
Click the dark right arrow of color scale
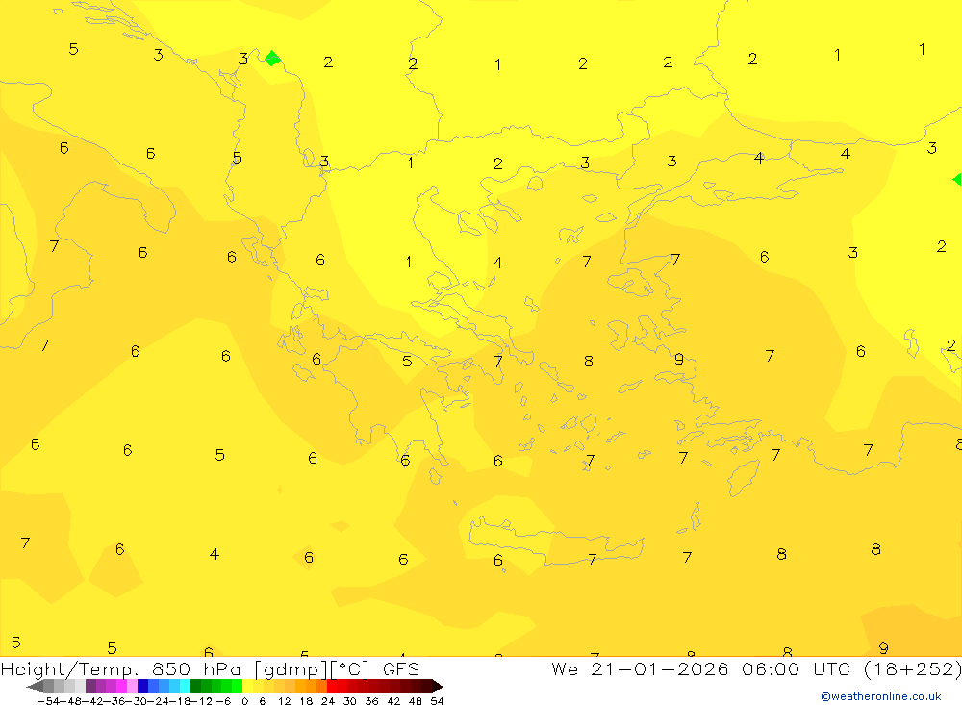[438, 687]
